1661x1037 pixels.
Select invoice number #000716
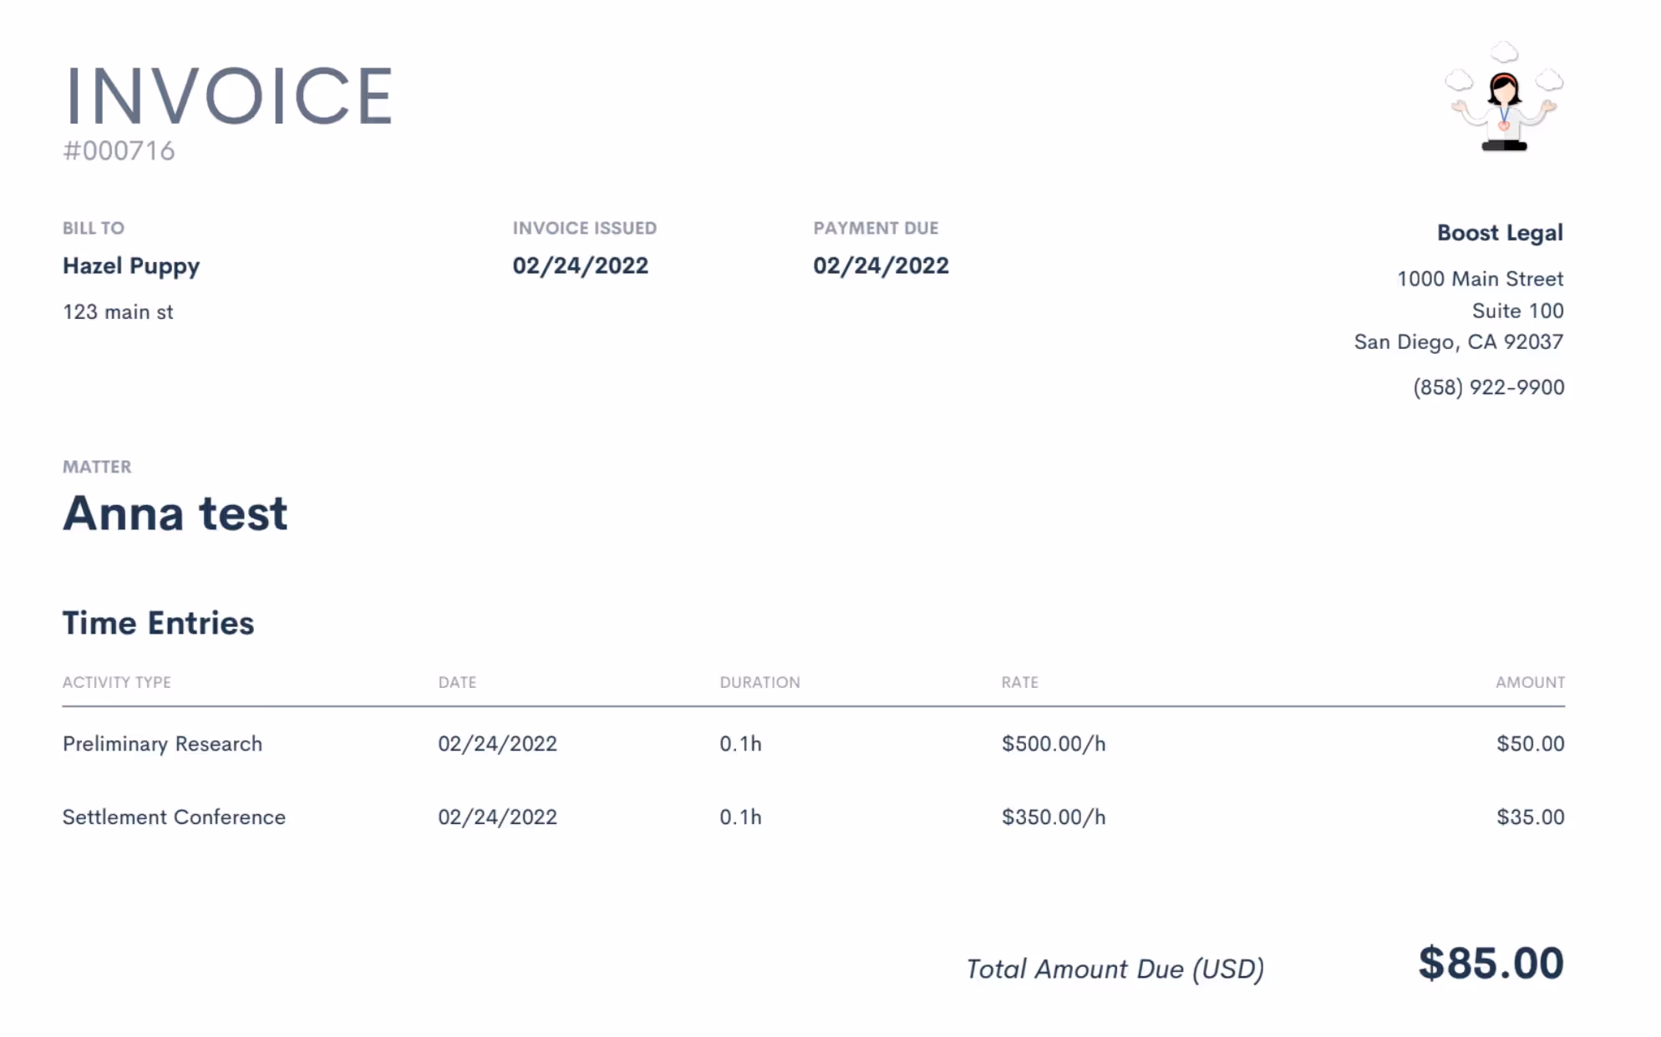[x=119, y=151]
